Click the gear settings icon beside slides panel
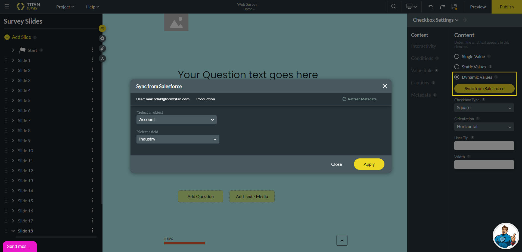Viewport: 522px width, 252px height. tap(102, 39)
